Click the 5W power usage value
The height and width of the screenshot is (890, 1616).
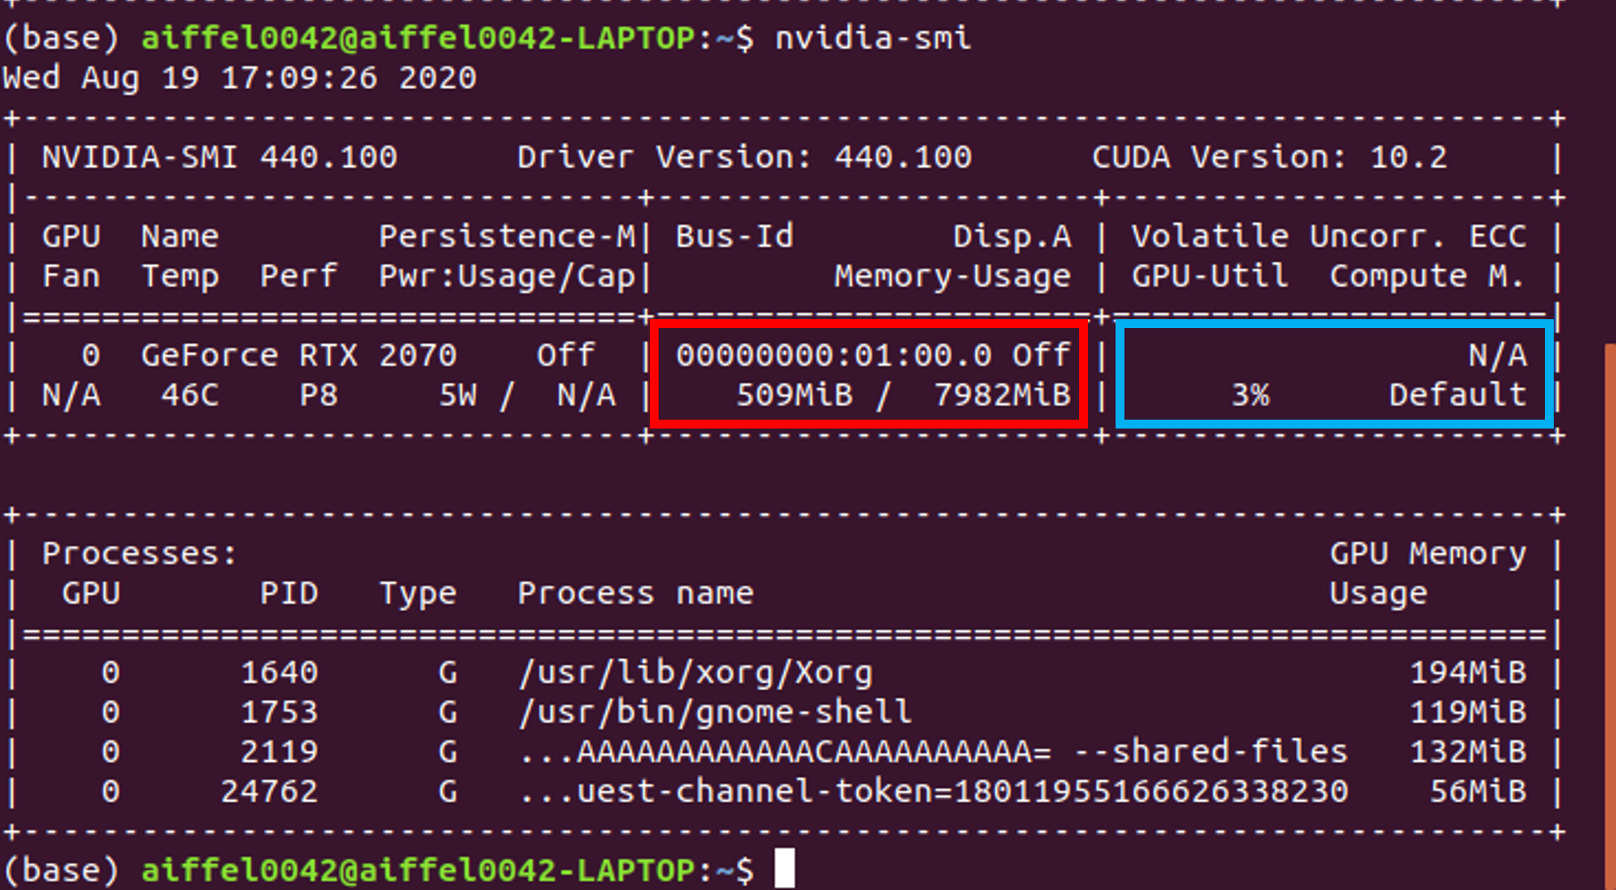458,395
